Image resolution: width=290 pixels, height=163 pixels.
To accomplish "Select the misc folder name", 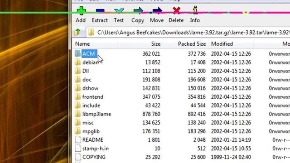I will pyautogui.click(x=88, y=123).
